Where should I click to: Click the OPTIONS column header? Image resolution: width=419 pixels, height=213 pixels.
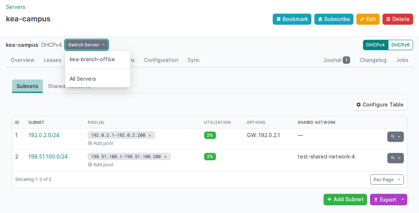coord(256,122)
